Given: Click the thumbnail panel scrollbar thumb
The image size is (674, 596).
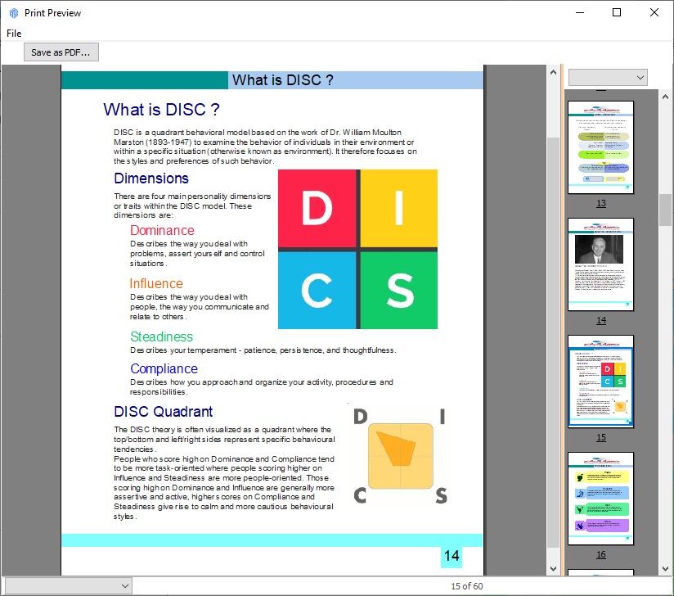Looking at the screenshot, I should [665, 210].
